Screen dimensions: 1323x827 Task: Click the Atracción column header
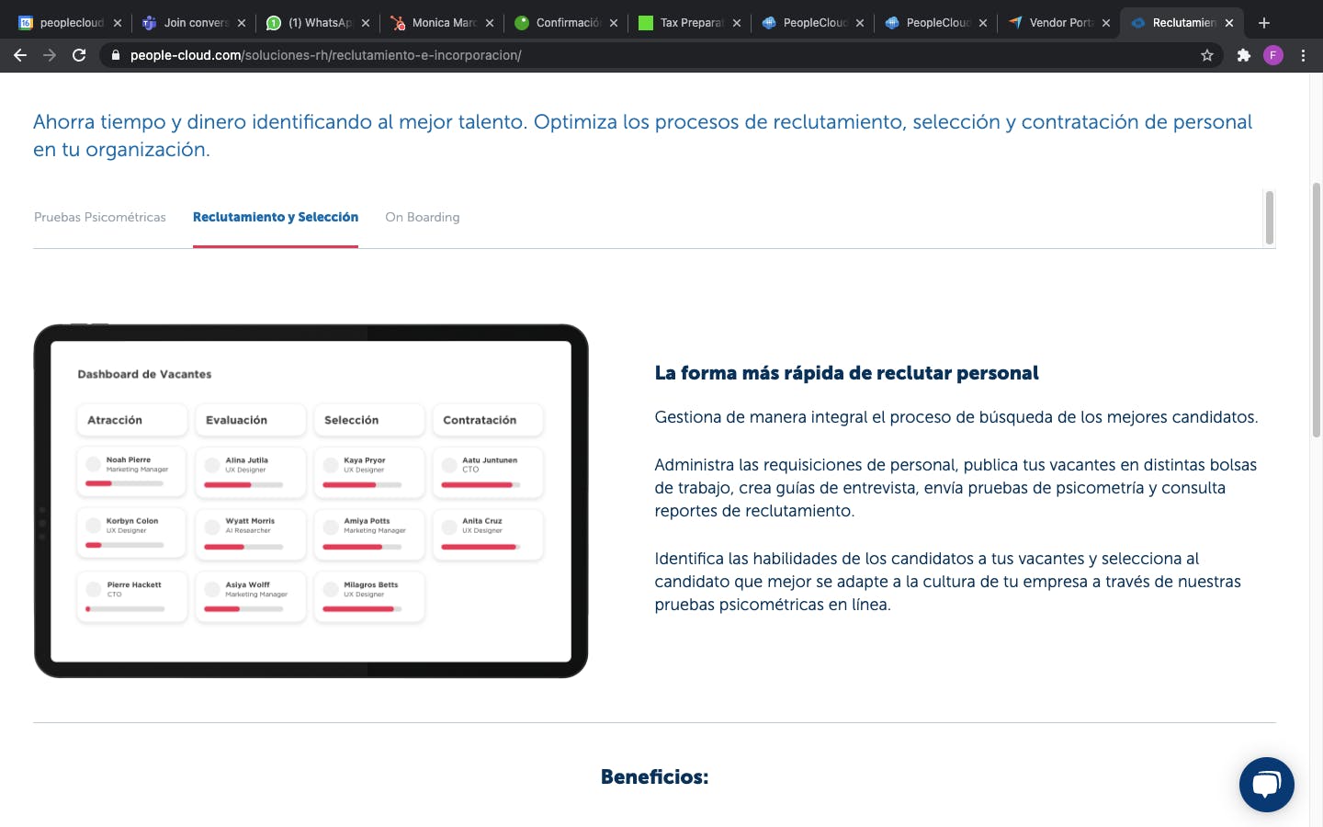[132, 420]
